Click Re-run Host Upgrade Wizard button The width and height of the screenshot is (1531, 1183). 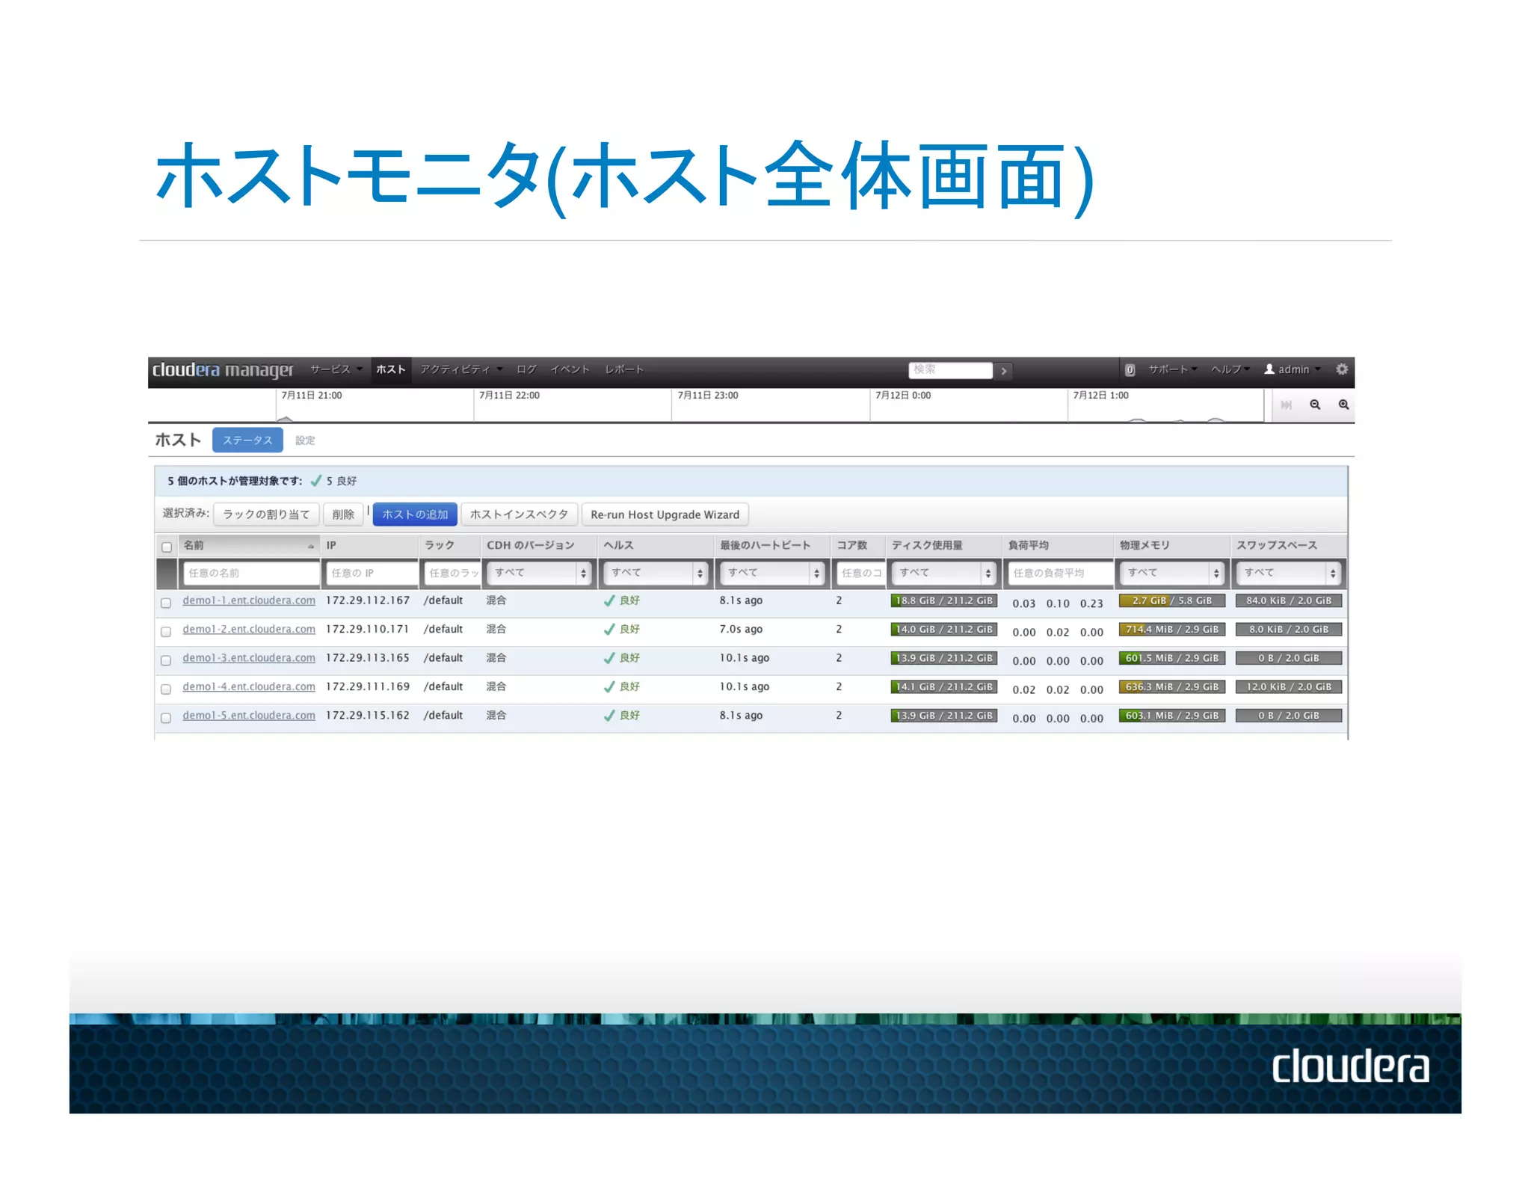tap(665, 514)
